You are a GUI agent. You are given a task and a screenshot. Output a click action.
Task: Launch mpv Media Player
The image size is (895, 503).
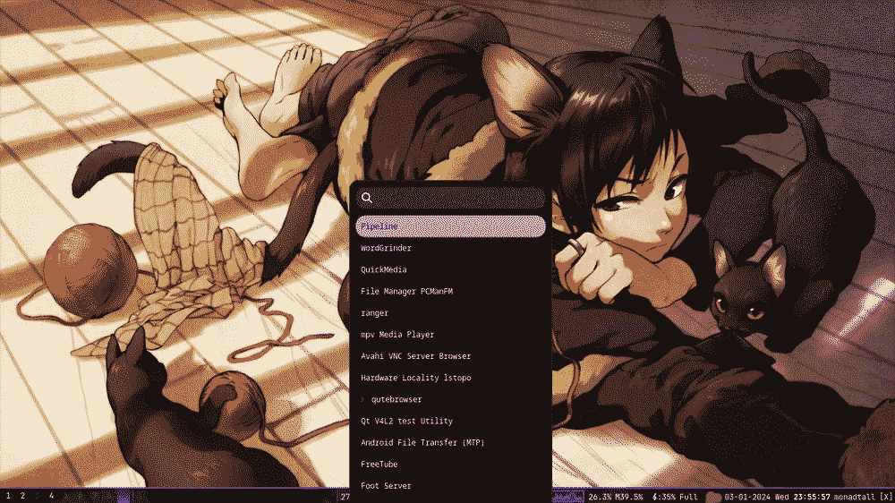tap(397, 335)
